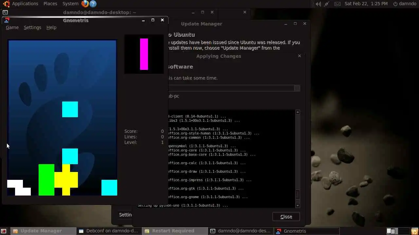Click the green block in Gnometris board
419x235 pixels.
(x=46, y=180)
